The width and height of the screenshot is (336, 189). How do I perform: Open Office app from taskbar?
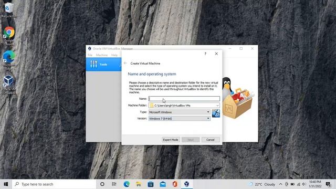175,184
